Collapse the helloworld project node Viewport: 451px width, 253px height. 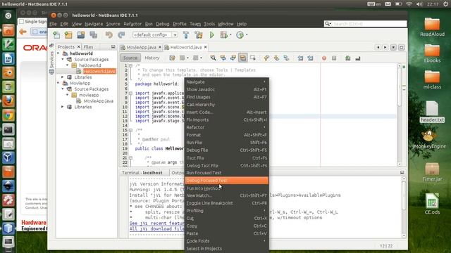58,53
